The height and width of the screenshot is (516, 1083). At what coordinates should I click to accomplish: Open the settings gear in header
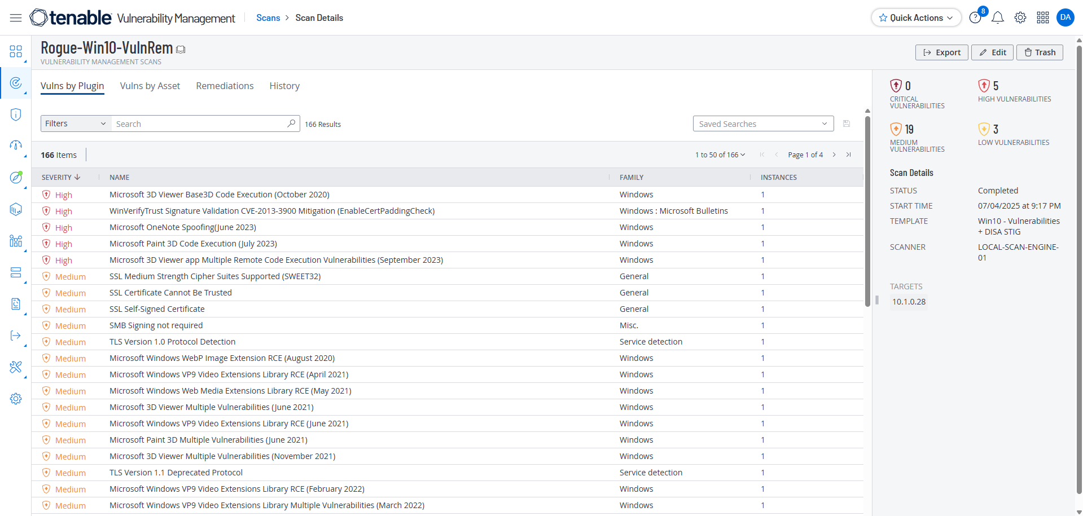(x=1020, y=18)
